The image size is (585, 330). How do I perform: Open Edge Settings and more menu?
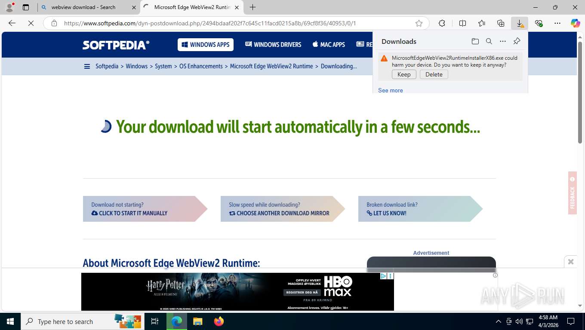[557, 23]
